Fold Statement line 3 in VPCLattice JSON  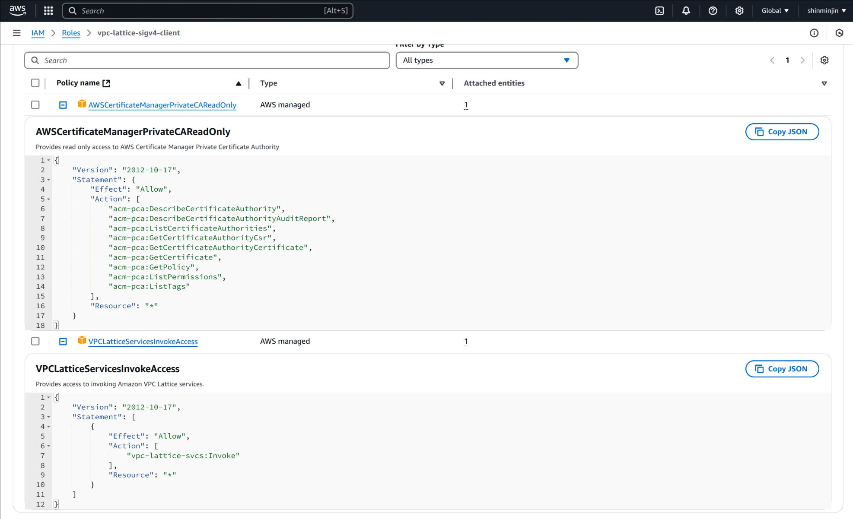(49, 417)
